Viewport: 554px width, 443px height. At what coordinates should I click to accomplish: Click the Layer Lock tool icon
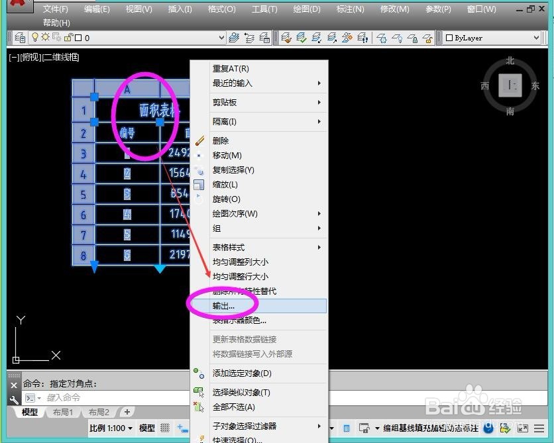click(x=413, y=38)
